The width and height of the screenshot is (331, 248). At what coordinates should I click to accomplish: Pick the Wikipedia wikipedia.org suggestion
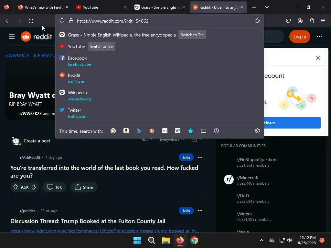pos(160,96)
